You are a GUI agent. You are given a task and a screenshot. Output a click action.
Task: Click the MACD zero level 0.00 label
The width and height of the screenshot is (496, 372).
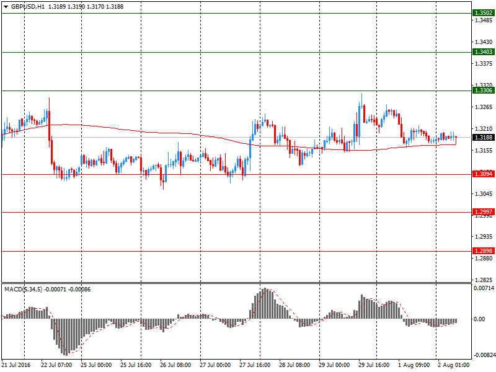coord(479,319)
